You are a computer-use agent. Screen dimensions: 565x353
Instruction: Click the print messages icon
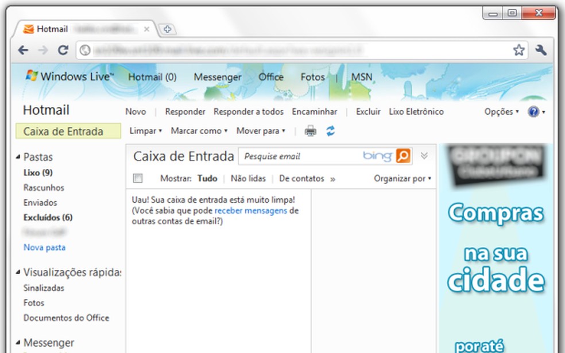(309, 131)
